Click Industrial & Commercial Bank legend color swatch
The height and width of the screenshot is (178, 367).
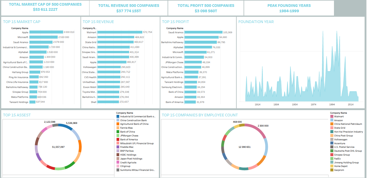(118, 116)
